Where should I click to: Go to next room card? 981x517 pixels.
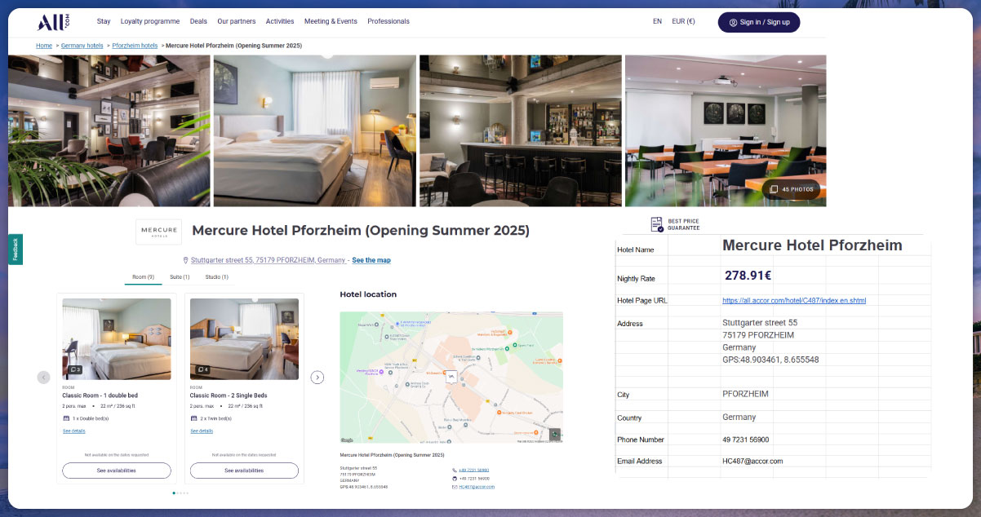coord(317,378)
